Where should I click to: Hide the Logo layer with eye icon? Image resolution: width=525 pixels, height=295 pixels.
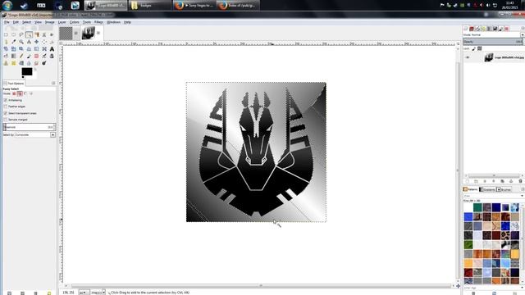coord(468,57)
